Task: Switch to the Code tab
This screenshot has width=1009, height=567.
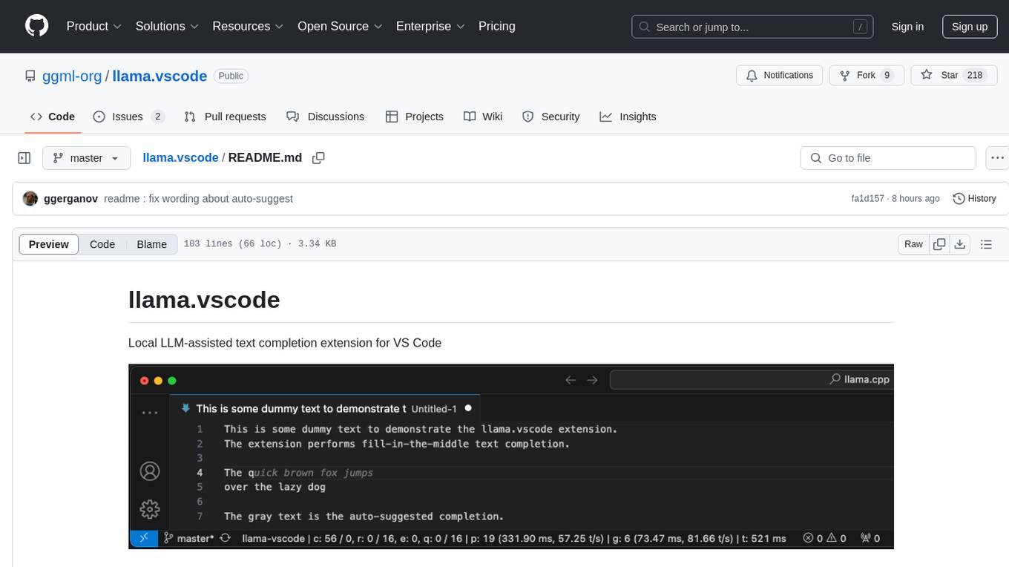Action: [x=53, y=117]
